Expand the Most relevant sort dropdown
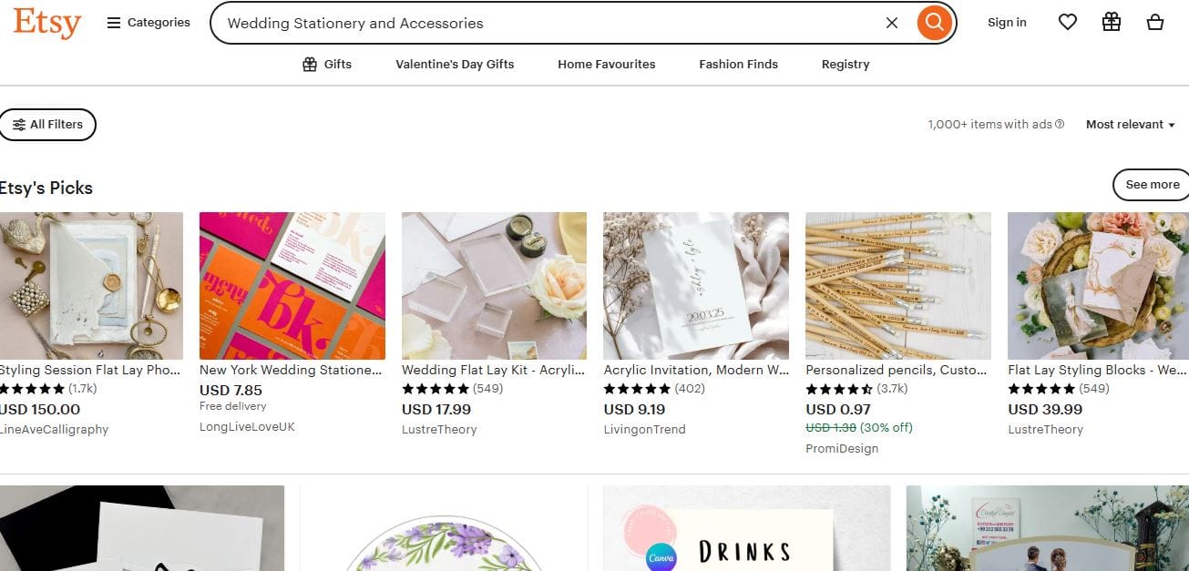 (x=1130, y=125)
